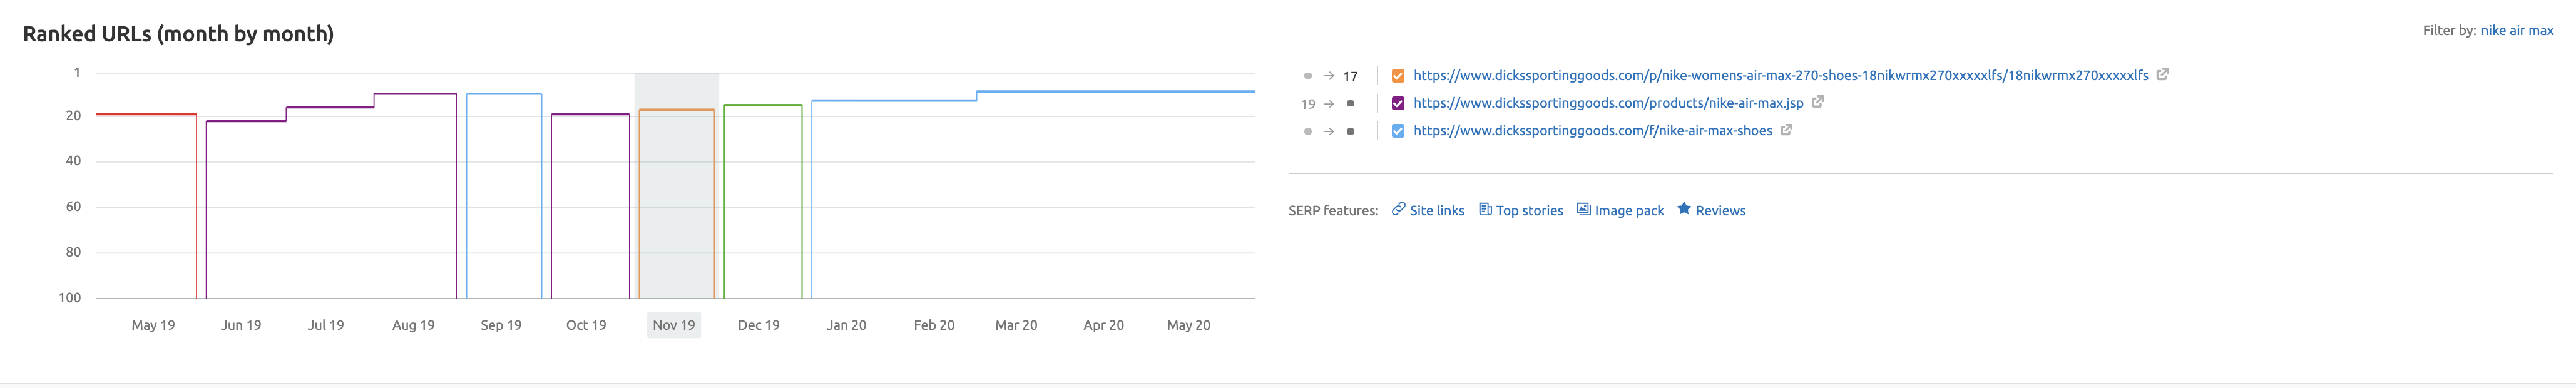Image resolution: width=2576 pixels, height=388 pixels.
Task: Click the green ranking line in December
Action: point(763,105)
